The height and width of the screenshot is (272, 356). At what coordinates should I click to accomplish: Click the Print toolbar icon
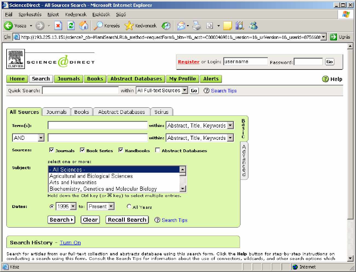click(197, 26)
